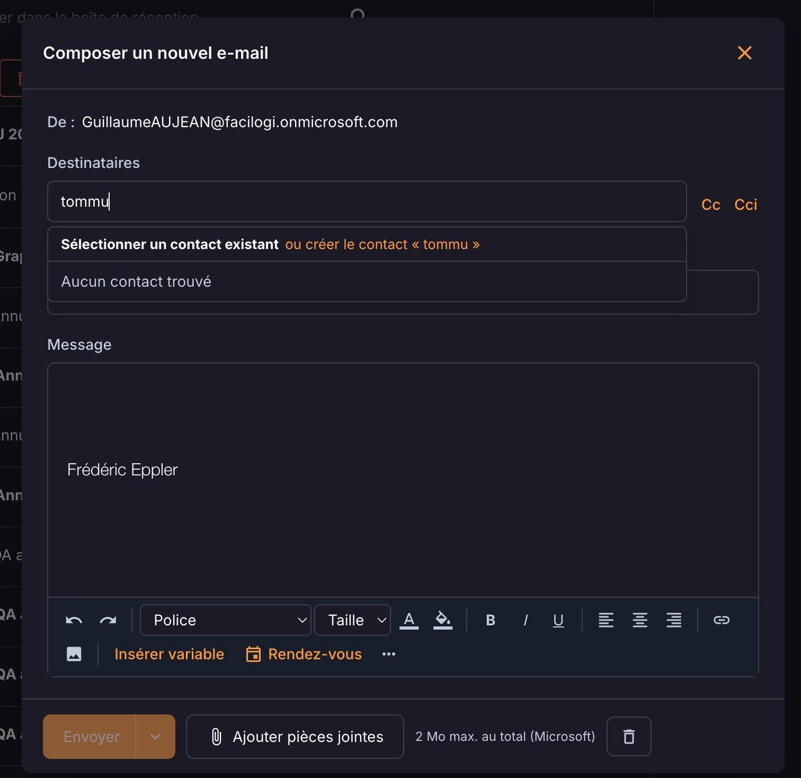Screen dimensions: 801x778
Task: Show more formatting options
Action: tap(389, 654)
